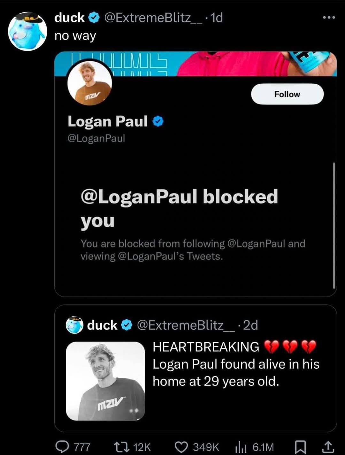
Task: Retweet the post via retweet icon
Action: (x=122, y=447)
